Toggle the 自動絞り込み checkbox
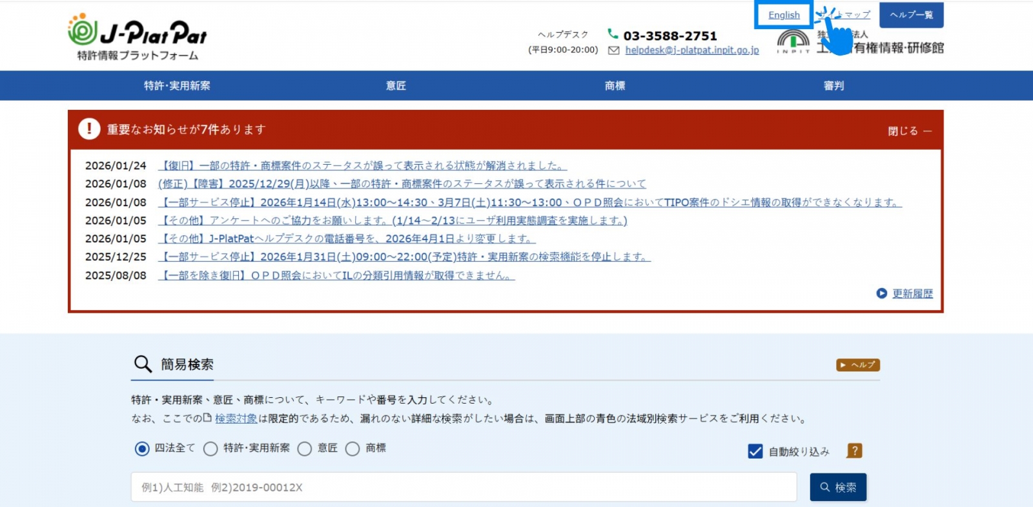 [x=755, y=451]
